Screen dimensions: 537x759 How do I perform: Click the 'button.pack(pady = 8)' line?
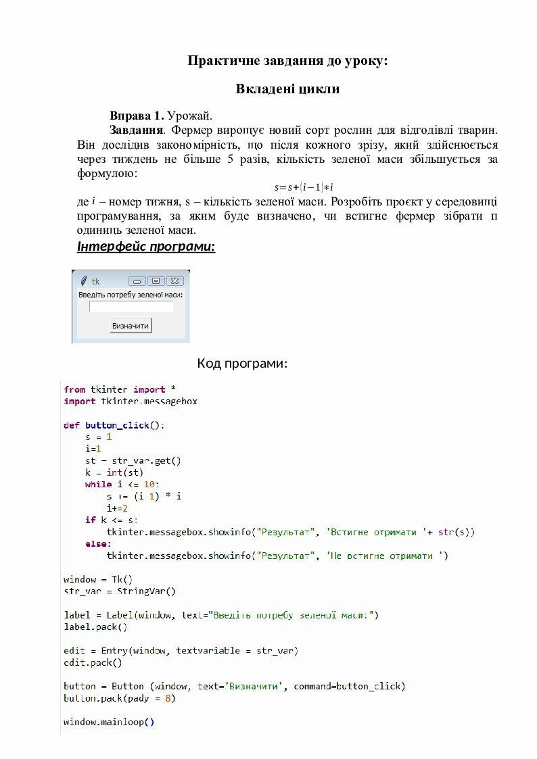pyautogui.click(x=120, y=698)
